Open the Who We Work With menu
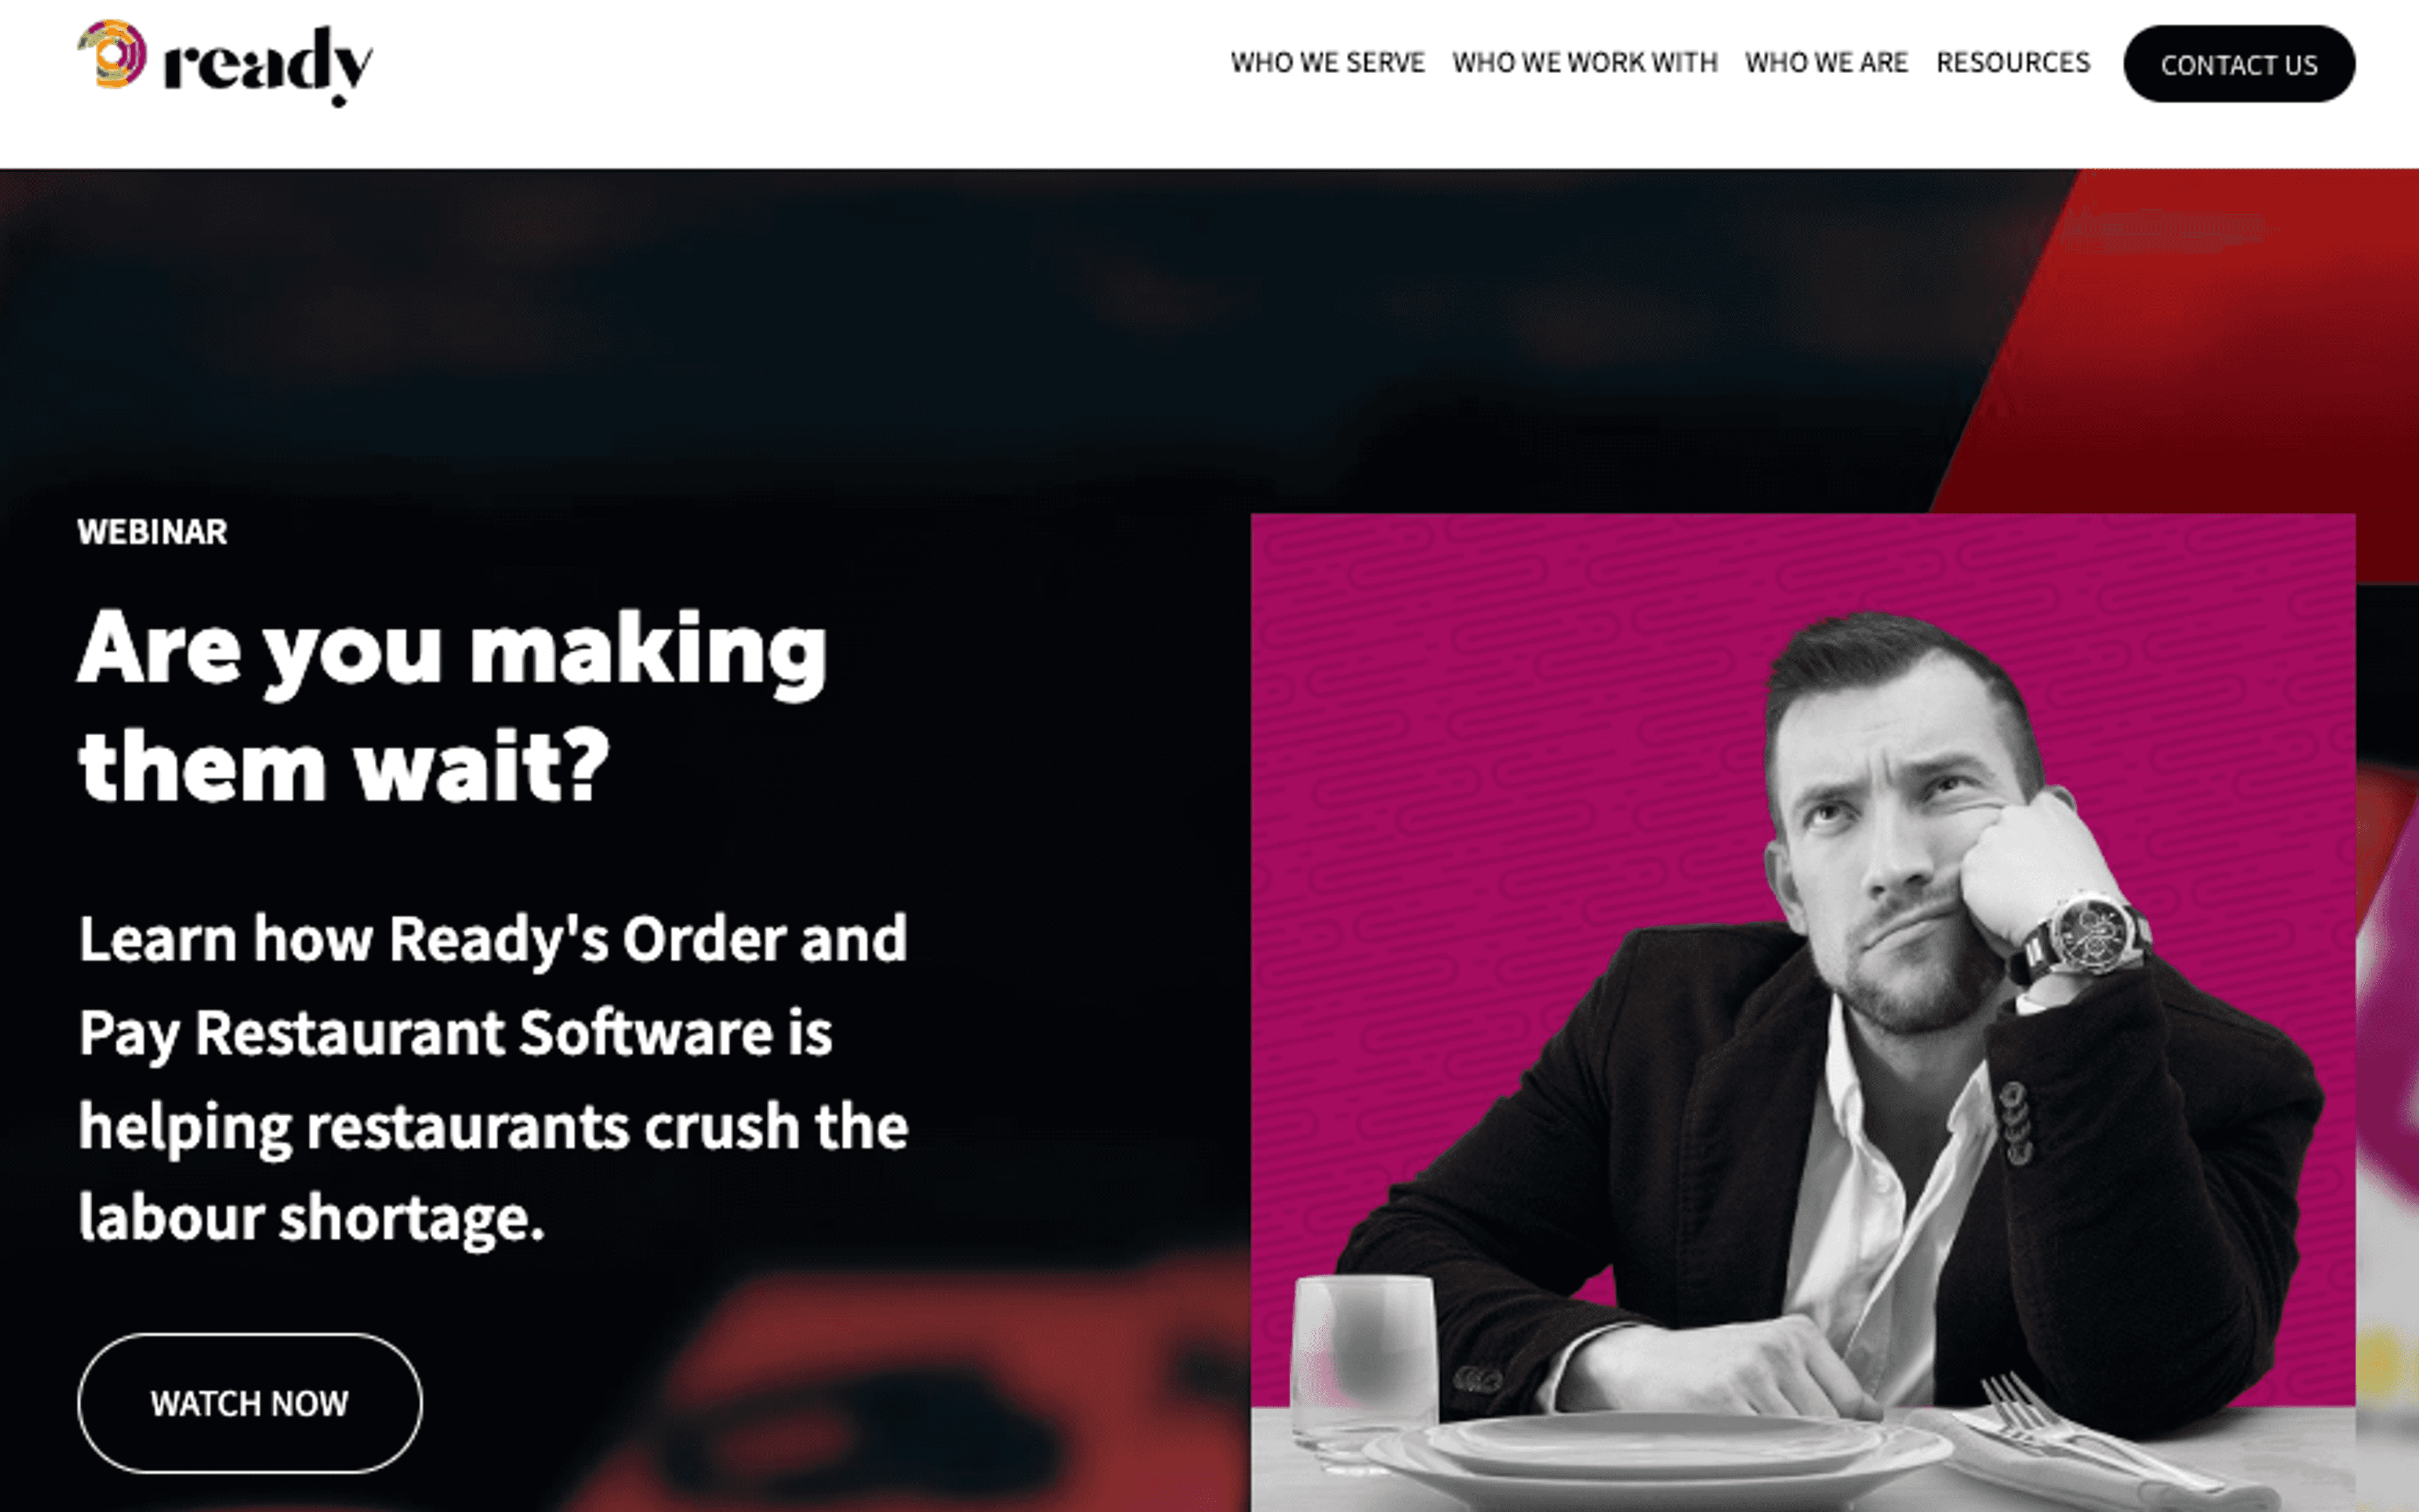Image resolution: width=2419 pixels, height=1512 pixels. 1584,63
